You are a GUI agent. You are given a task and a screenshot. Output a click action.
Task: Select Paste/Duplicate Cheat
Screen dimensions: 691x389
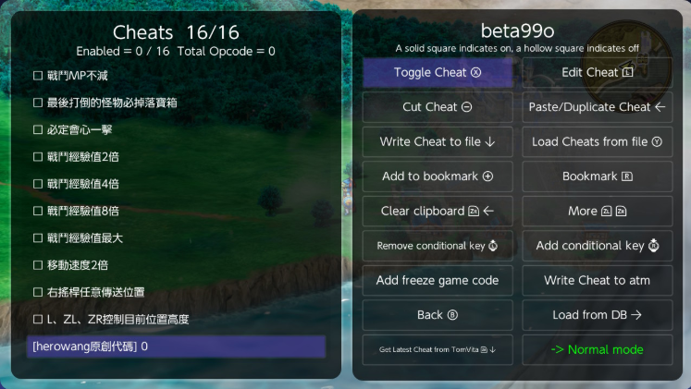[x=597, y=107]
